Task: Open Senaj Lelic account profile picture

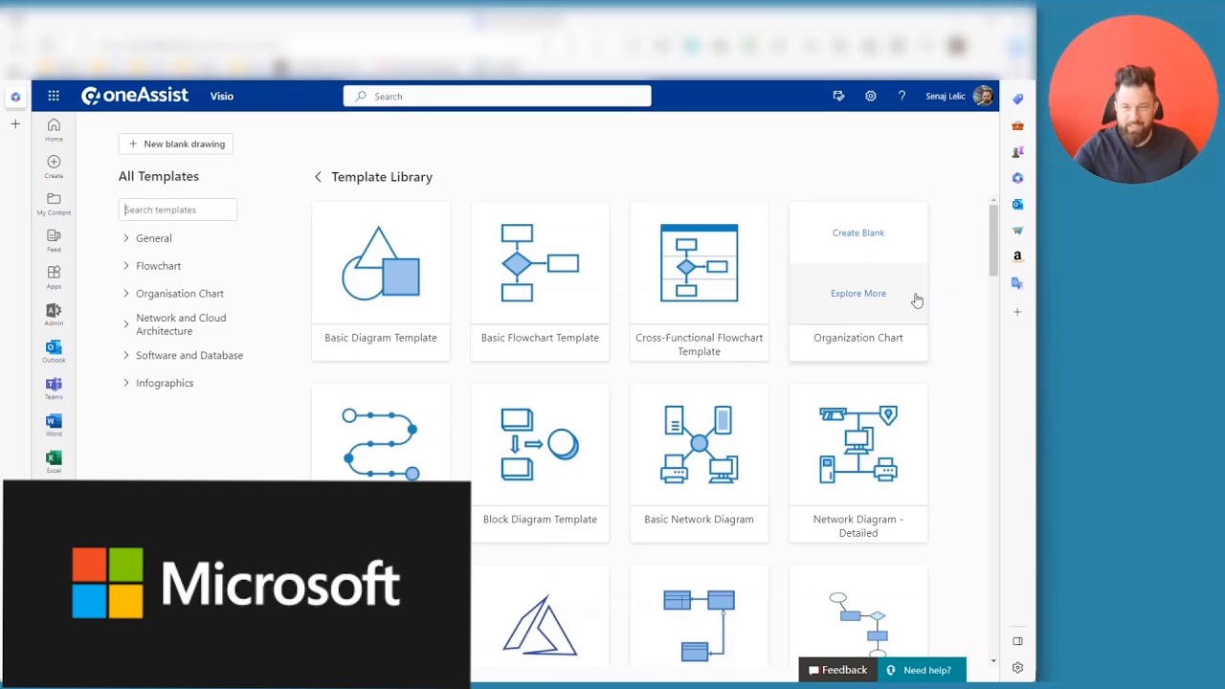Action: pyautogui.click(x=983, y=96)
